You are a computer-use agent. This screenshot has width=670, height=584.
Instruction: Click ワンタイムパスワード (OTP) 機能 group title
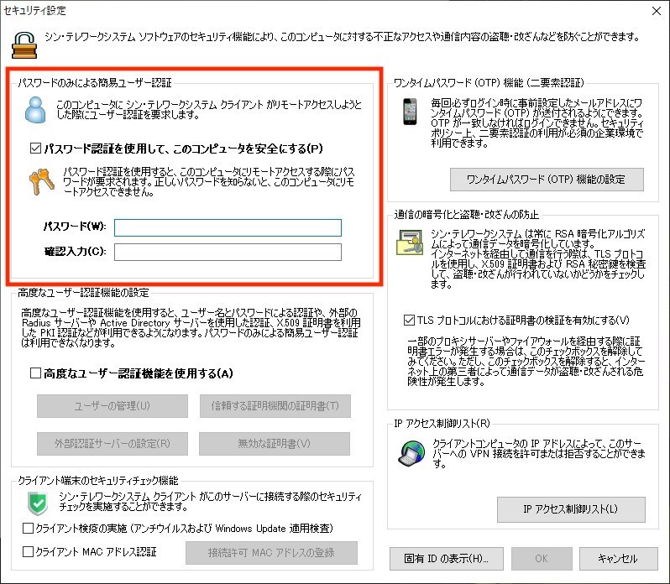(489, 82)
